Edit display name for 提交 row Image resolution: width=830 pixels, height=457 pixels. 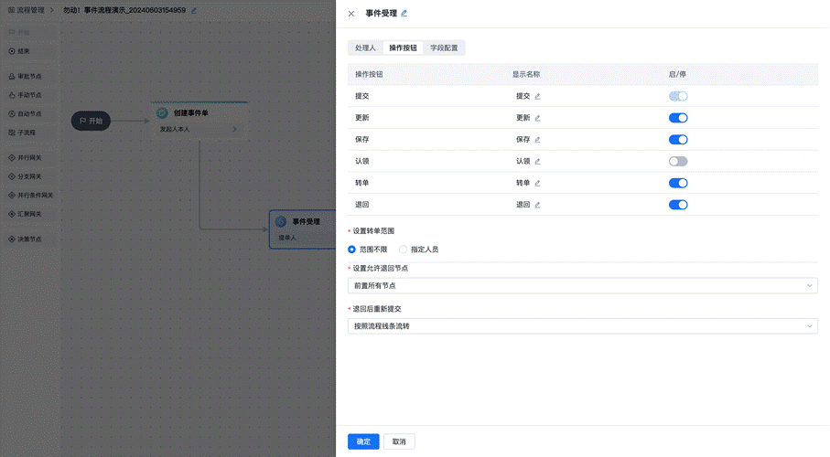coord(537,96)
